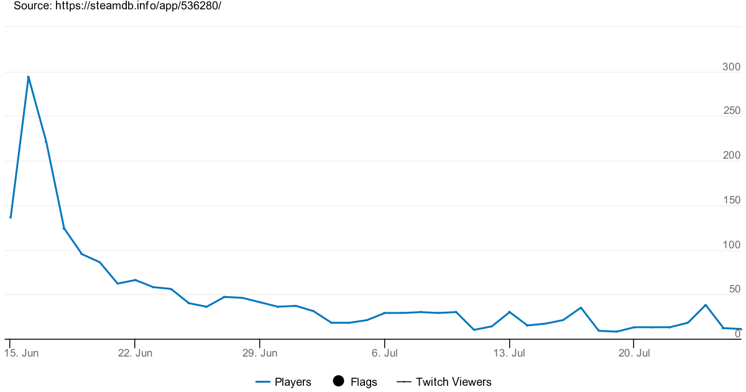The image size is (746, 392).
Task: Click the first data point on the Players line
Action: tap(11, 217)
